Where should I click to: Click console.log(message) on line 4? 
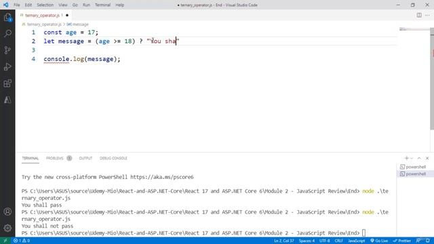[x=82, y=59]
